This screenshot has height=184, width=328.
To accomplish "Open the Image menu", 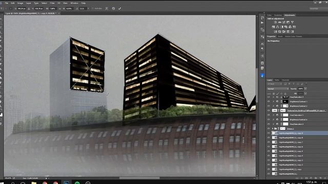I will click(x=20, y=3).
